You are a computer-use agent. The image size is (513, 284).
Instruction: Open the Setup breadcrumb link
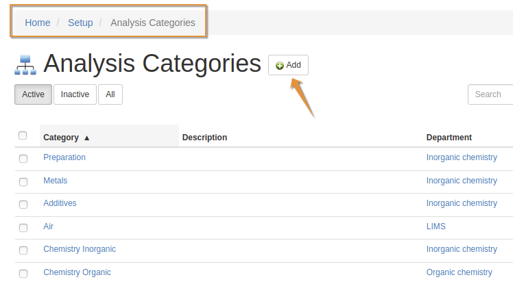[x=80, y=23]
